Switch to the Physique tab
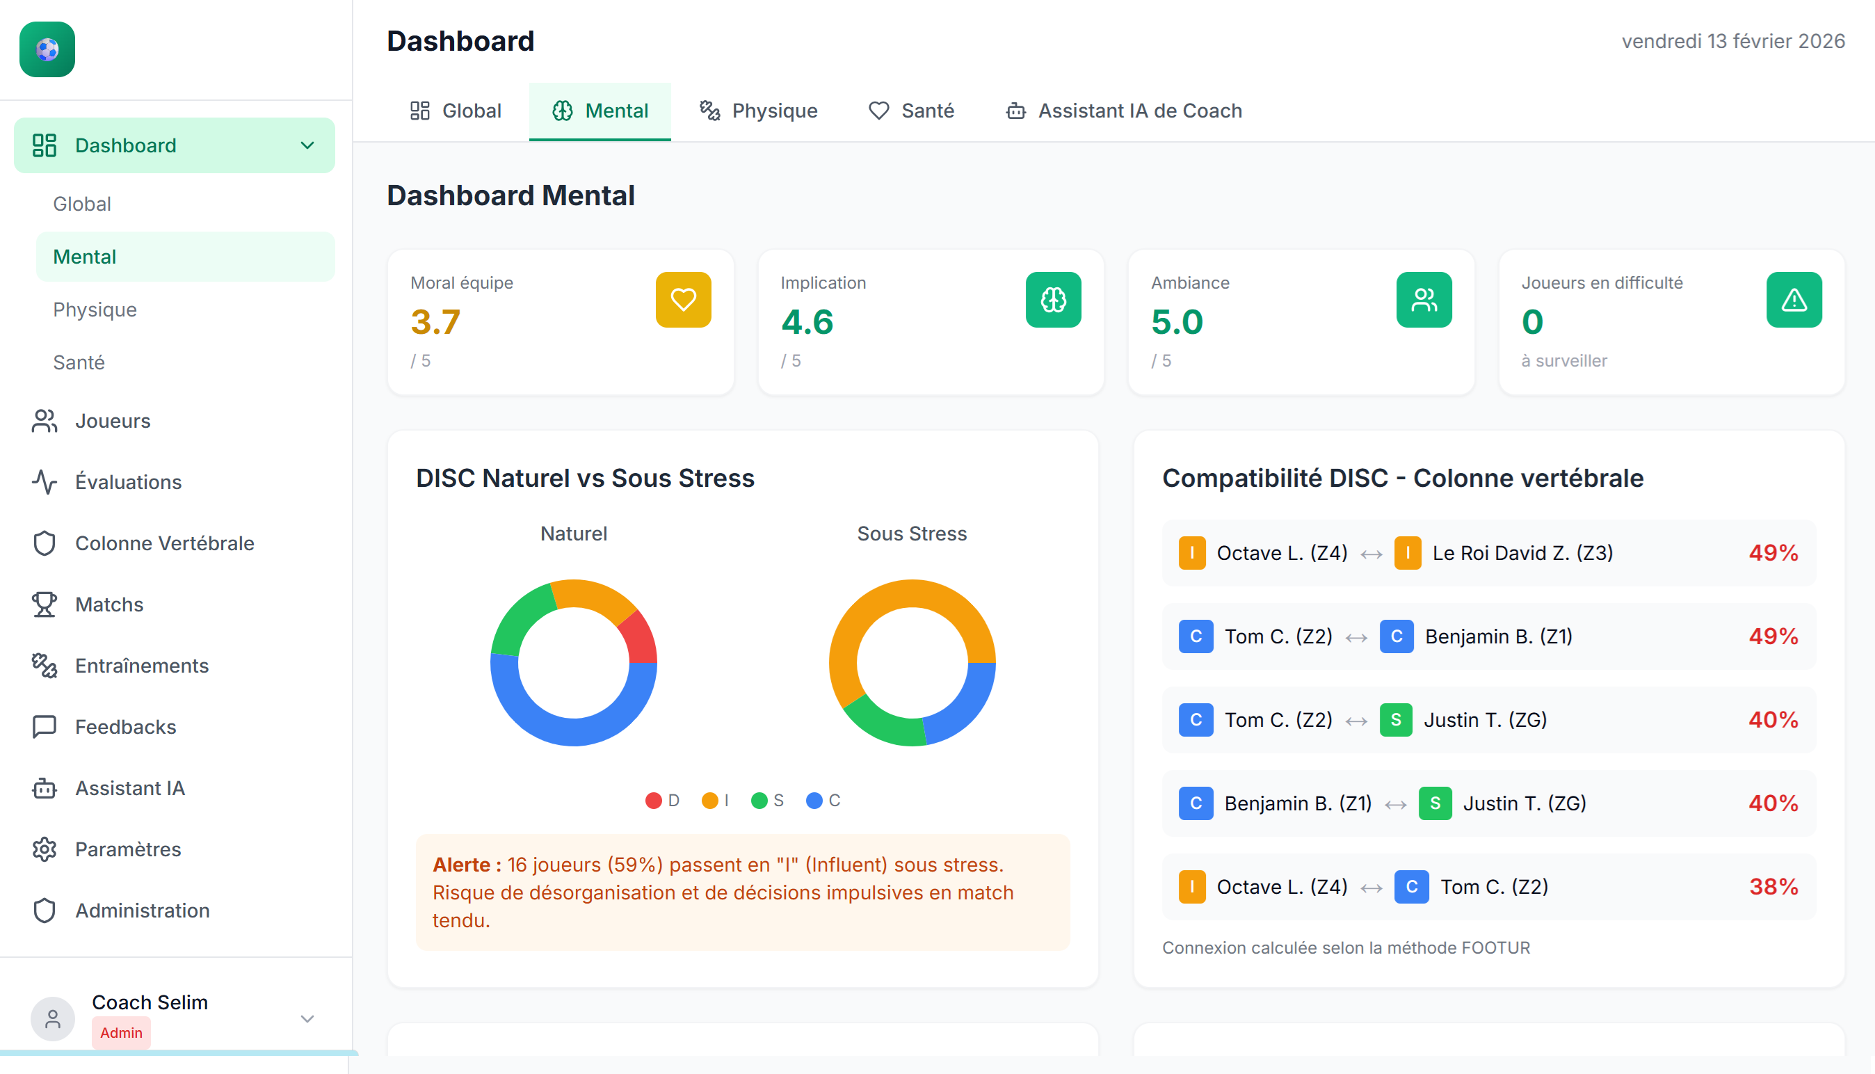Screen dimensions: 1875x1074 click(x=758, y=111)
